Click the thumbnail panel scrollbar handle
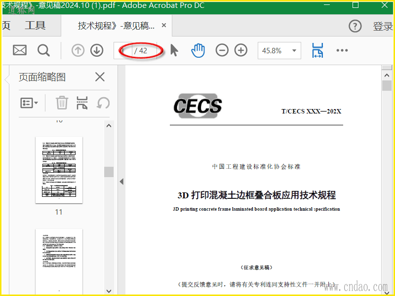The width and height of the screenshot is (395, 296). [x=109, y=172]
